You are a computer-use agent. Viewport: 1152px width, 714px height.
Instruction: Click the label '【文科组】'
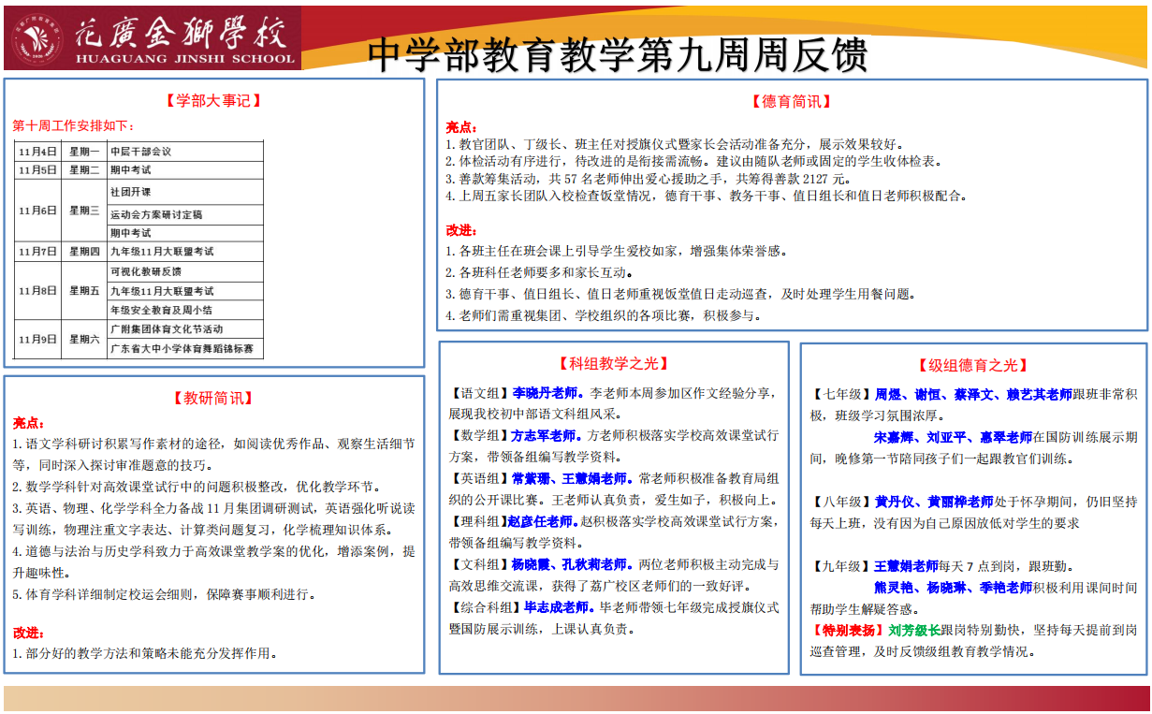pyautogui.click(x=479, y=564)
